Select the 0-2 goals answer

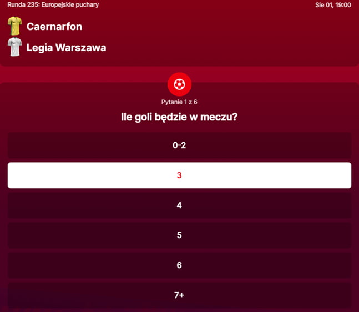pos(179,145)
